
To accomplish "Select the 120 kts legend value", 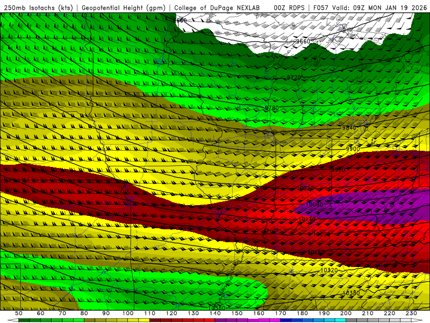I will pos(171,313).
